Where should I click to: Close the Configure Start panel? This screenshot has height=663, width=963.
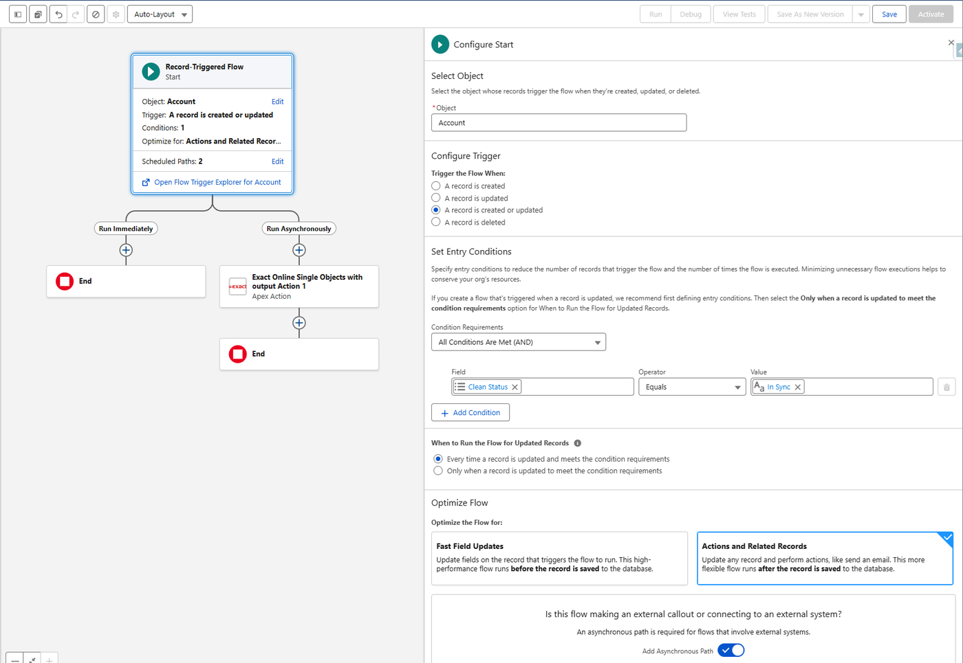tap(951, 43)
